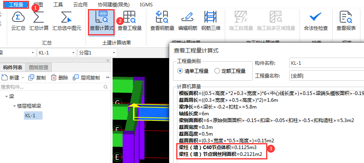The height and width of the screenshot is (163, 364).
Task: Click 新建 new component button
Action: pos(10,78)
